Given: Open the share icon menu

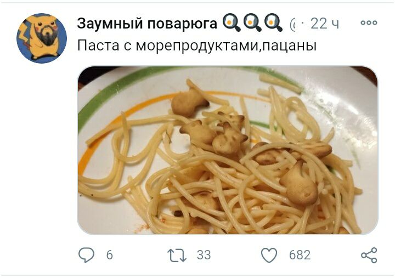Looking at the screenshot, I should [x=369, y=255].
